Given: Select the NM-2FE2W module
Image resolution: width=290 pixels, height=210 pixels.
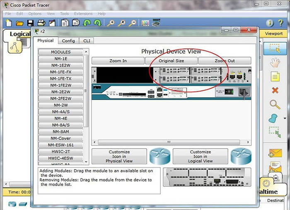Looking at the screenshot, I should (x=60, y=98).
